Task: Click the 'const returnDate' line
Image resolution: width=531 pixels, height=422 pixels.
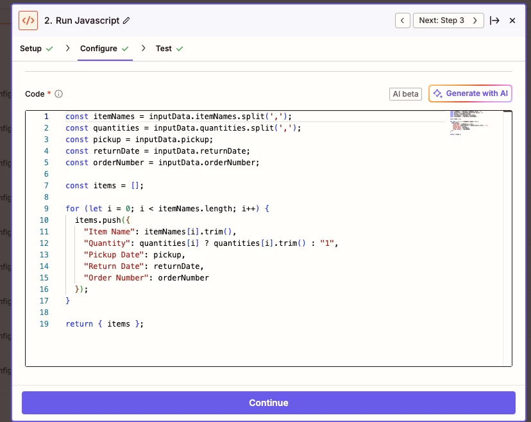Action: [x=158, y=151]
